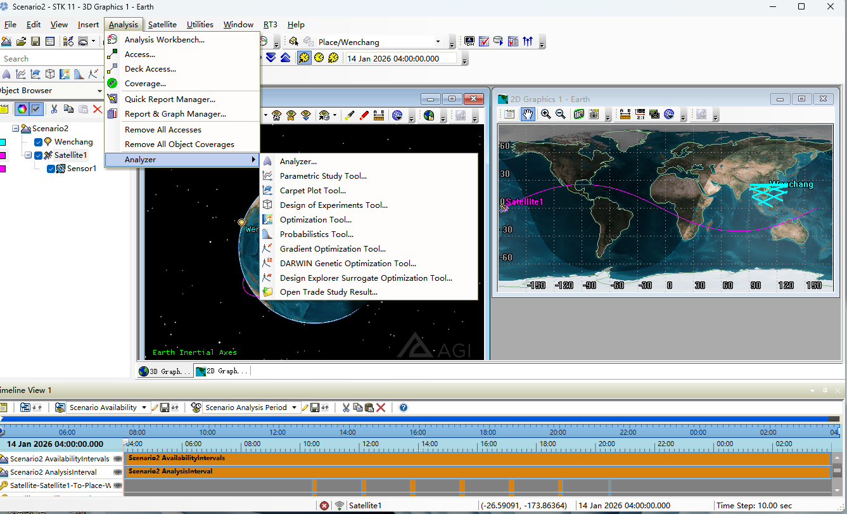The width and height of the screenshot is (847, 514).
Task: Toggle eye icon for Satellite-Satellite1-To-Place row
Action: (117, 485)
